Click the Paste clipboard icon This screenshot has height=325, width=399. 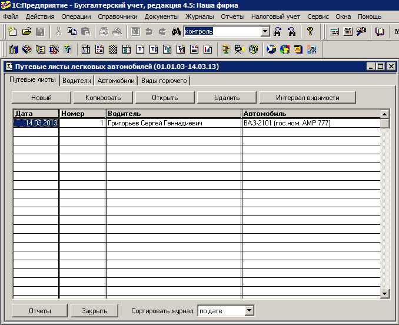(85, 32)
